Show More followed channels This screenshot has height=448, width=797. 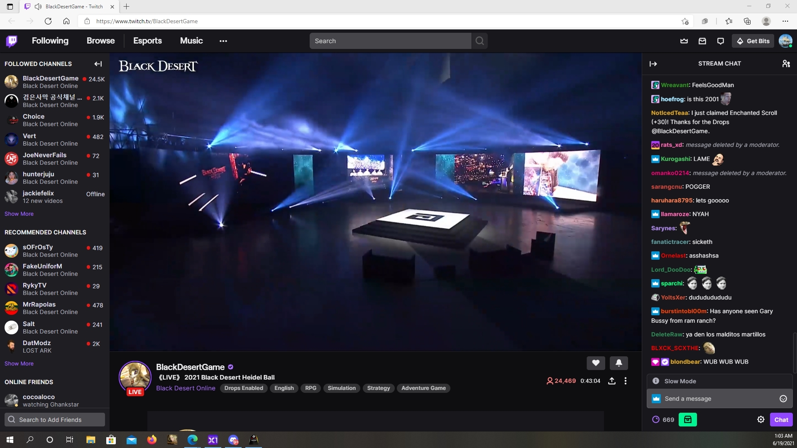click(19, 214)
